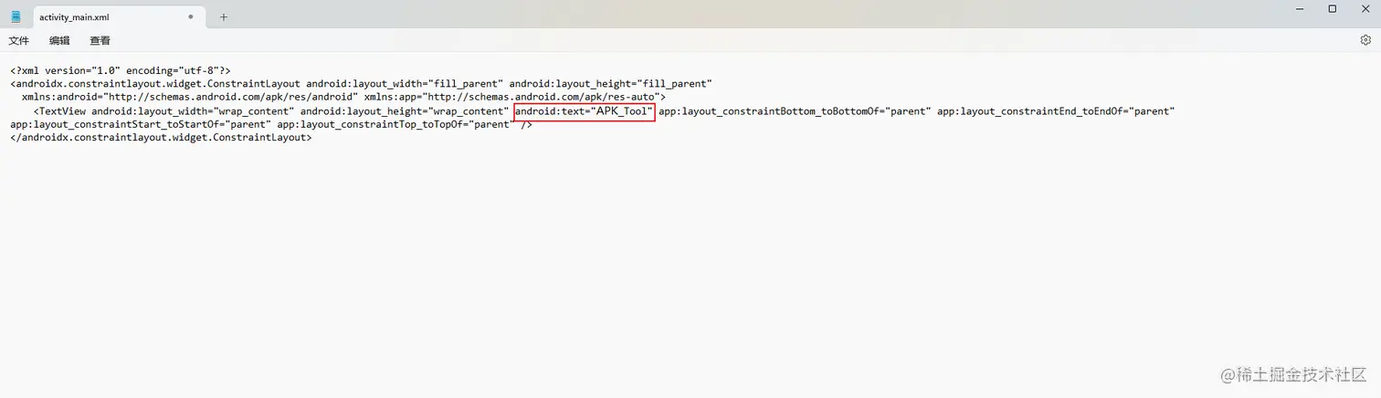Close the Notepad window

point(1364,9)
